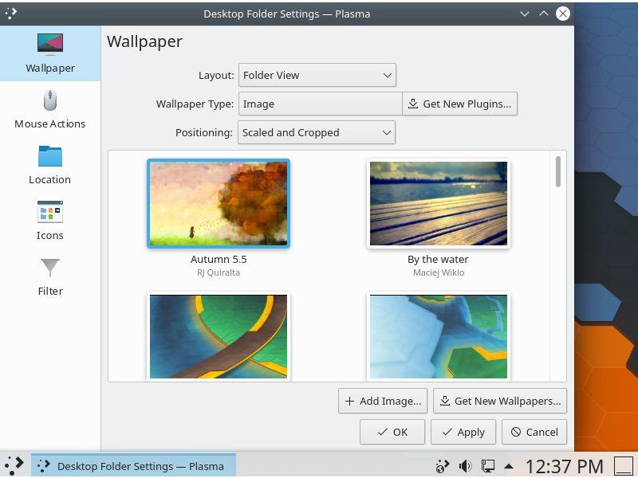Screen dimensions: 638x478
Task: Click the Add Image button
Action: pyautogui.click(x=383, y=401)
